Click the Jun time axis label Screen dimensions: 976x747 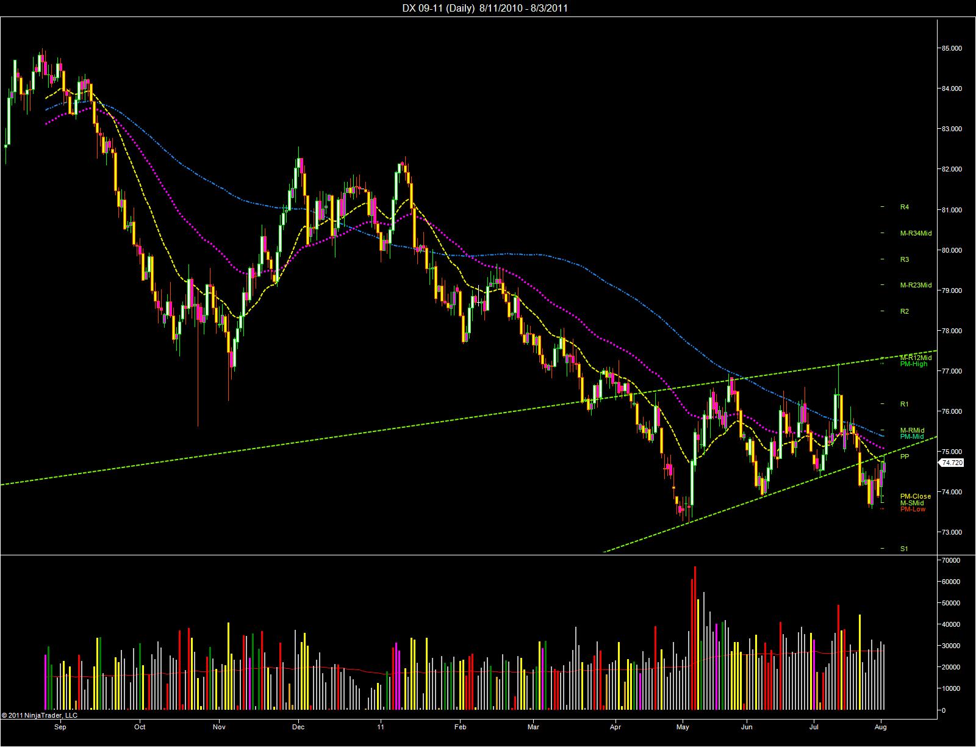click(747, 727)
